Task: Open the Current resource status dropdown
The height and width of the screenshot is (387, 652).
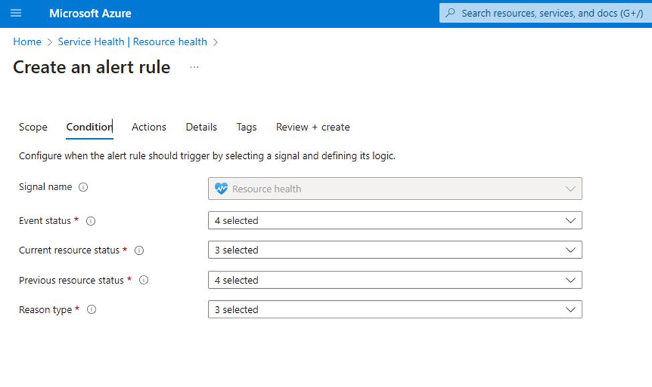Action: point(395,250)
